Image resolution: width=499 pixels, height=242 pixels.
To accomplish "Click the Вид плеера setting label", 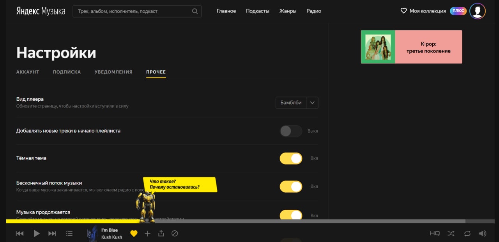I will click(x=30, y=99).
